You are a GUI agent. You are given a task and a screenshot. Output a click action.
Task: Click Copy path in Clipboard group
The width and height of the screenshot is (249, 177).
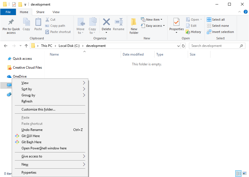tap(55, 26)
